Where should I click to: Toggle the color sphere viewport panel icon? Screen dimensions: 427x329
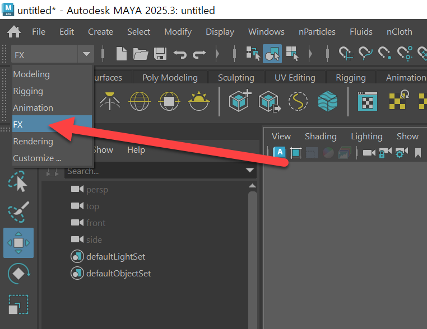point(328,153)
